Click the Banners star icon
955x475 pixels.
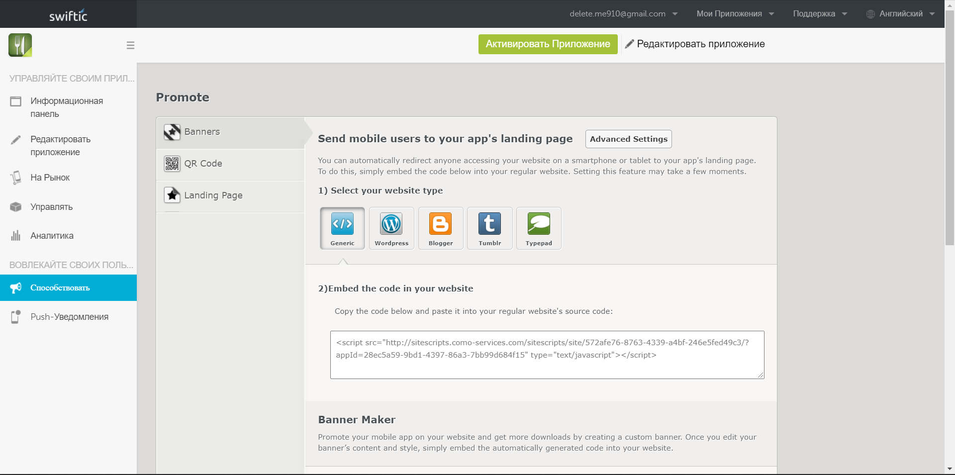point(172,132)
